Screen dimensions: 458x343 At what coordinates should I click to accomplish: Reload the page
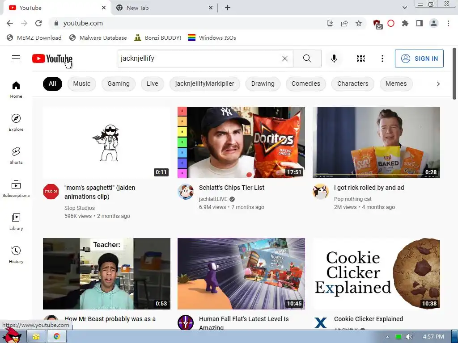(38, 23)
